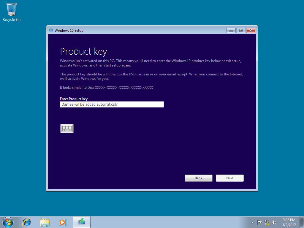Image resolution: width=304 pixels, height=228 pixels.
Task: Select Windows 10 Setup taskbar button
Action: point(82,222)
